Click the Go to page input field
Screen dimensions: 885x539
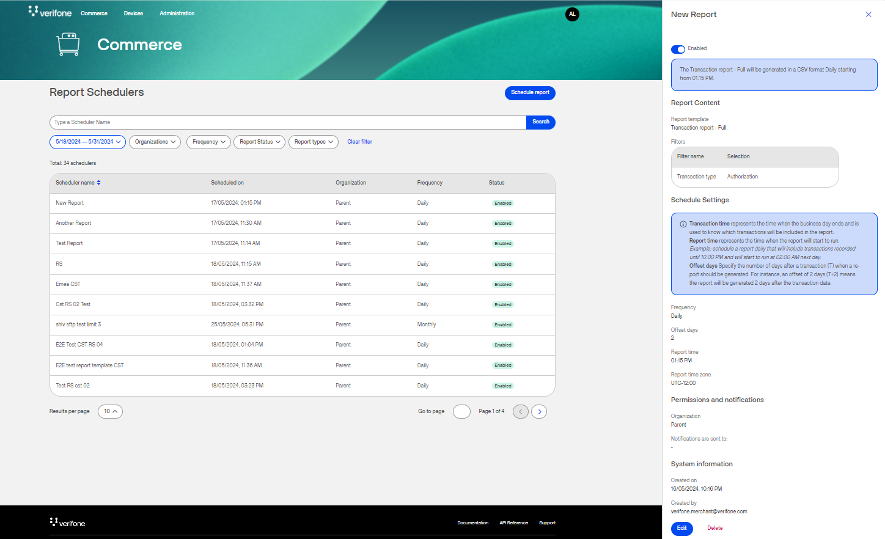pyautogui.click(x=461, y=411)
